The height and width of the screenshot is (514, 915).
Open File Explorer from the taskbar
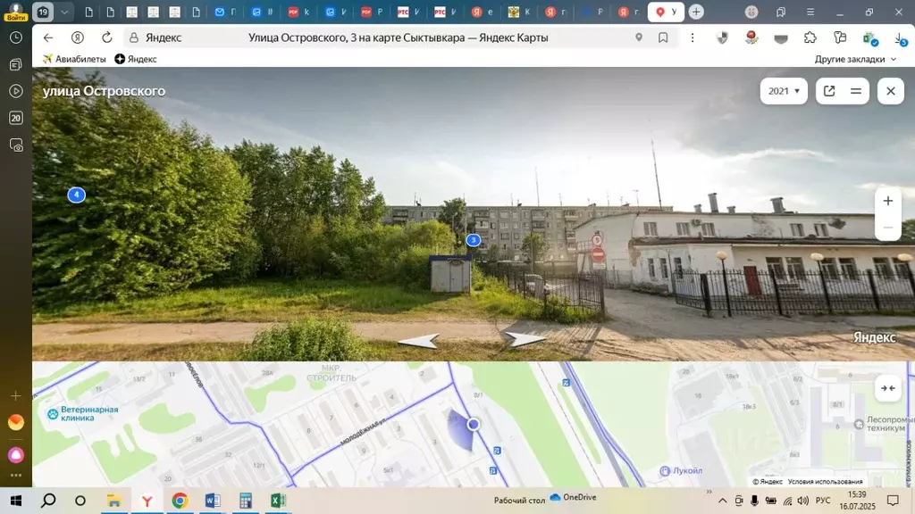(113, 501)
